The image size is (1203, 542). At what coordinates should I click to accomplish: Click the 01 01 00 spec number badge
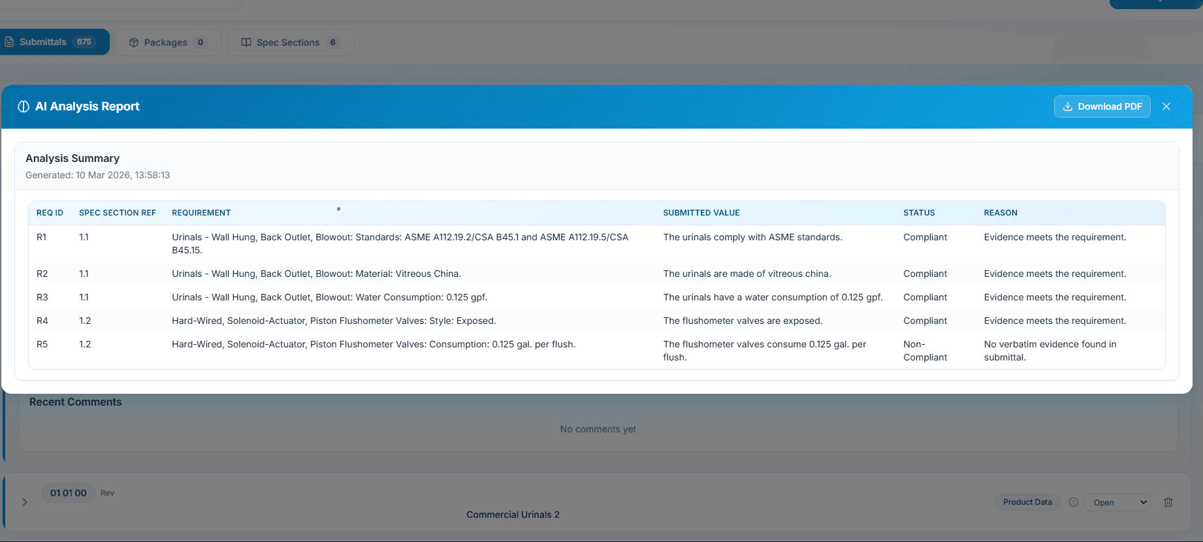click(69, 493)
